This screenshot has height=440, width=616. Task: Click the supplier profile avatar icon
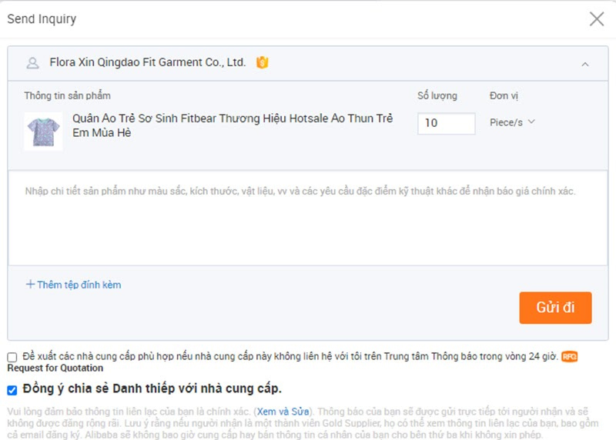(32, 63)
